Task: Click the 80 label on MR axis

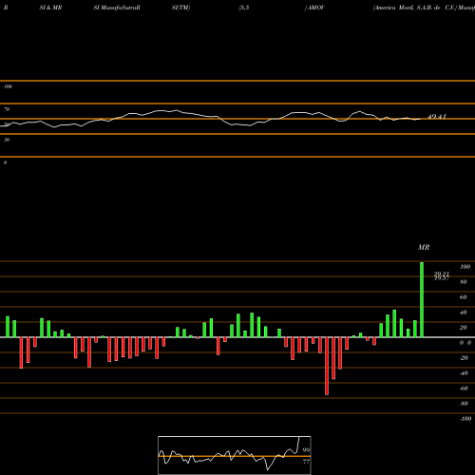Action: (x=464, y=282)
